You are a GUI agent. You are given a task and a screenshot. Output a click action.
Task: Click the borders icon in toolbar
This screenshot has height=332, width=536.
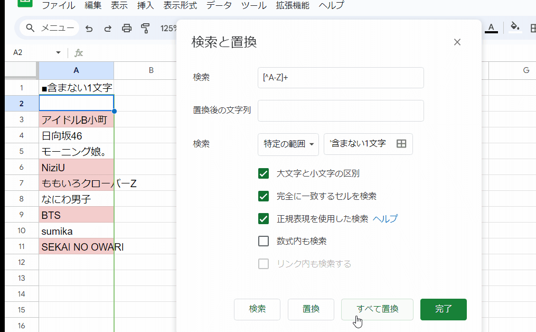[x=533, y=28]
